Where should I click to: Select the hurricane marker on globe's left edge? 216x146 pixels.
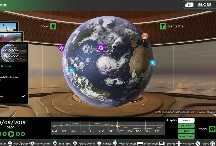tap(61, 48)
